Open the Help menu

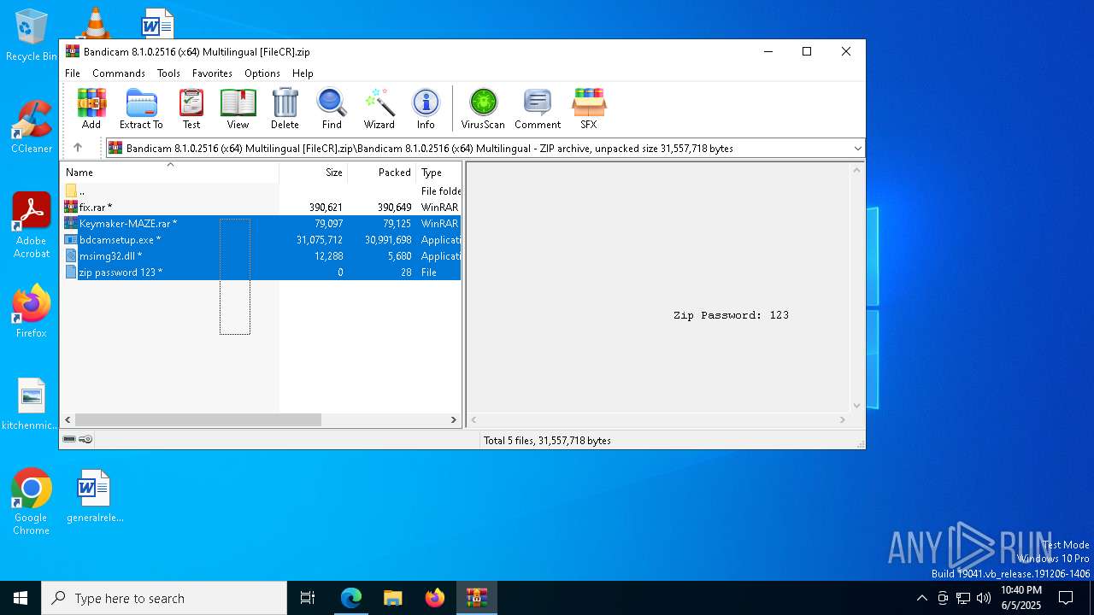click(x=303, y=73)
